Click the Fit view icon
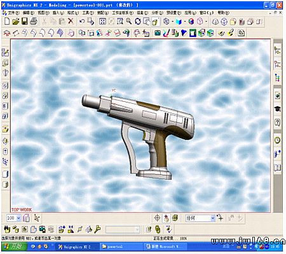286x254 pixels. 102,21
